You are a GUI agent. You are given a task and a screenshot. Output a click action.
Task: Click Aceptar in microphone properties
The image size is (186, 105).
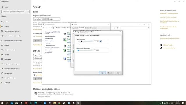(x=102, y=73)
